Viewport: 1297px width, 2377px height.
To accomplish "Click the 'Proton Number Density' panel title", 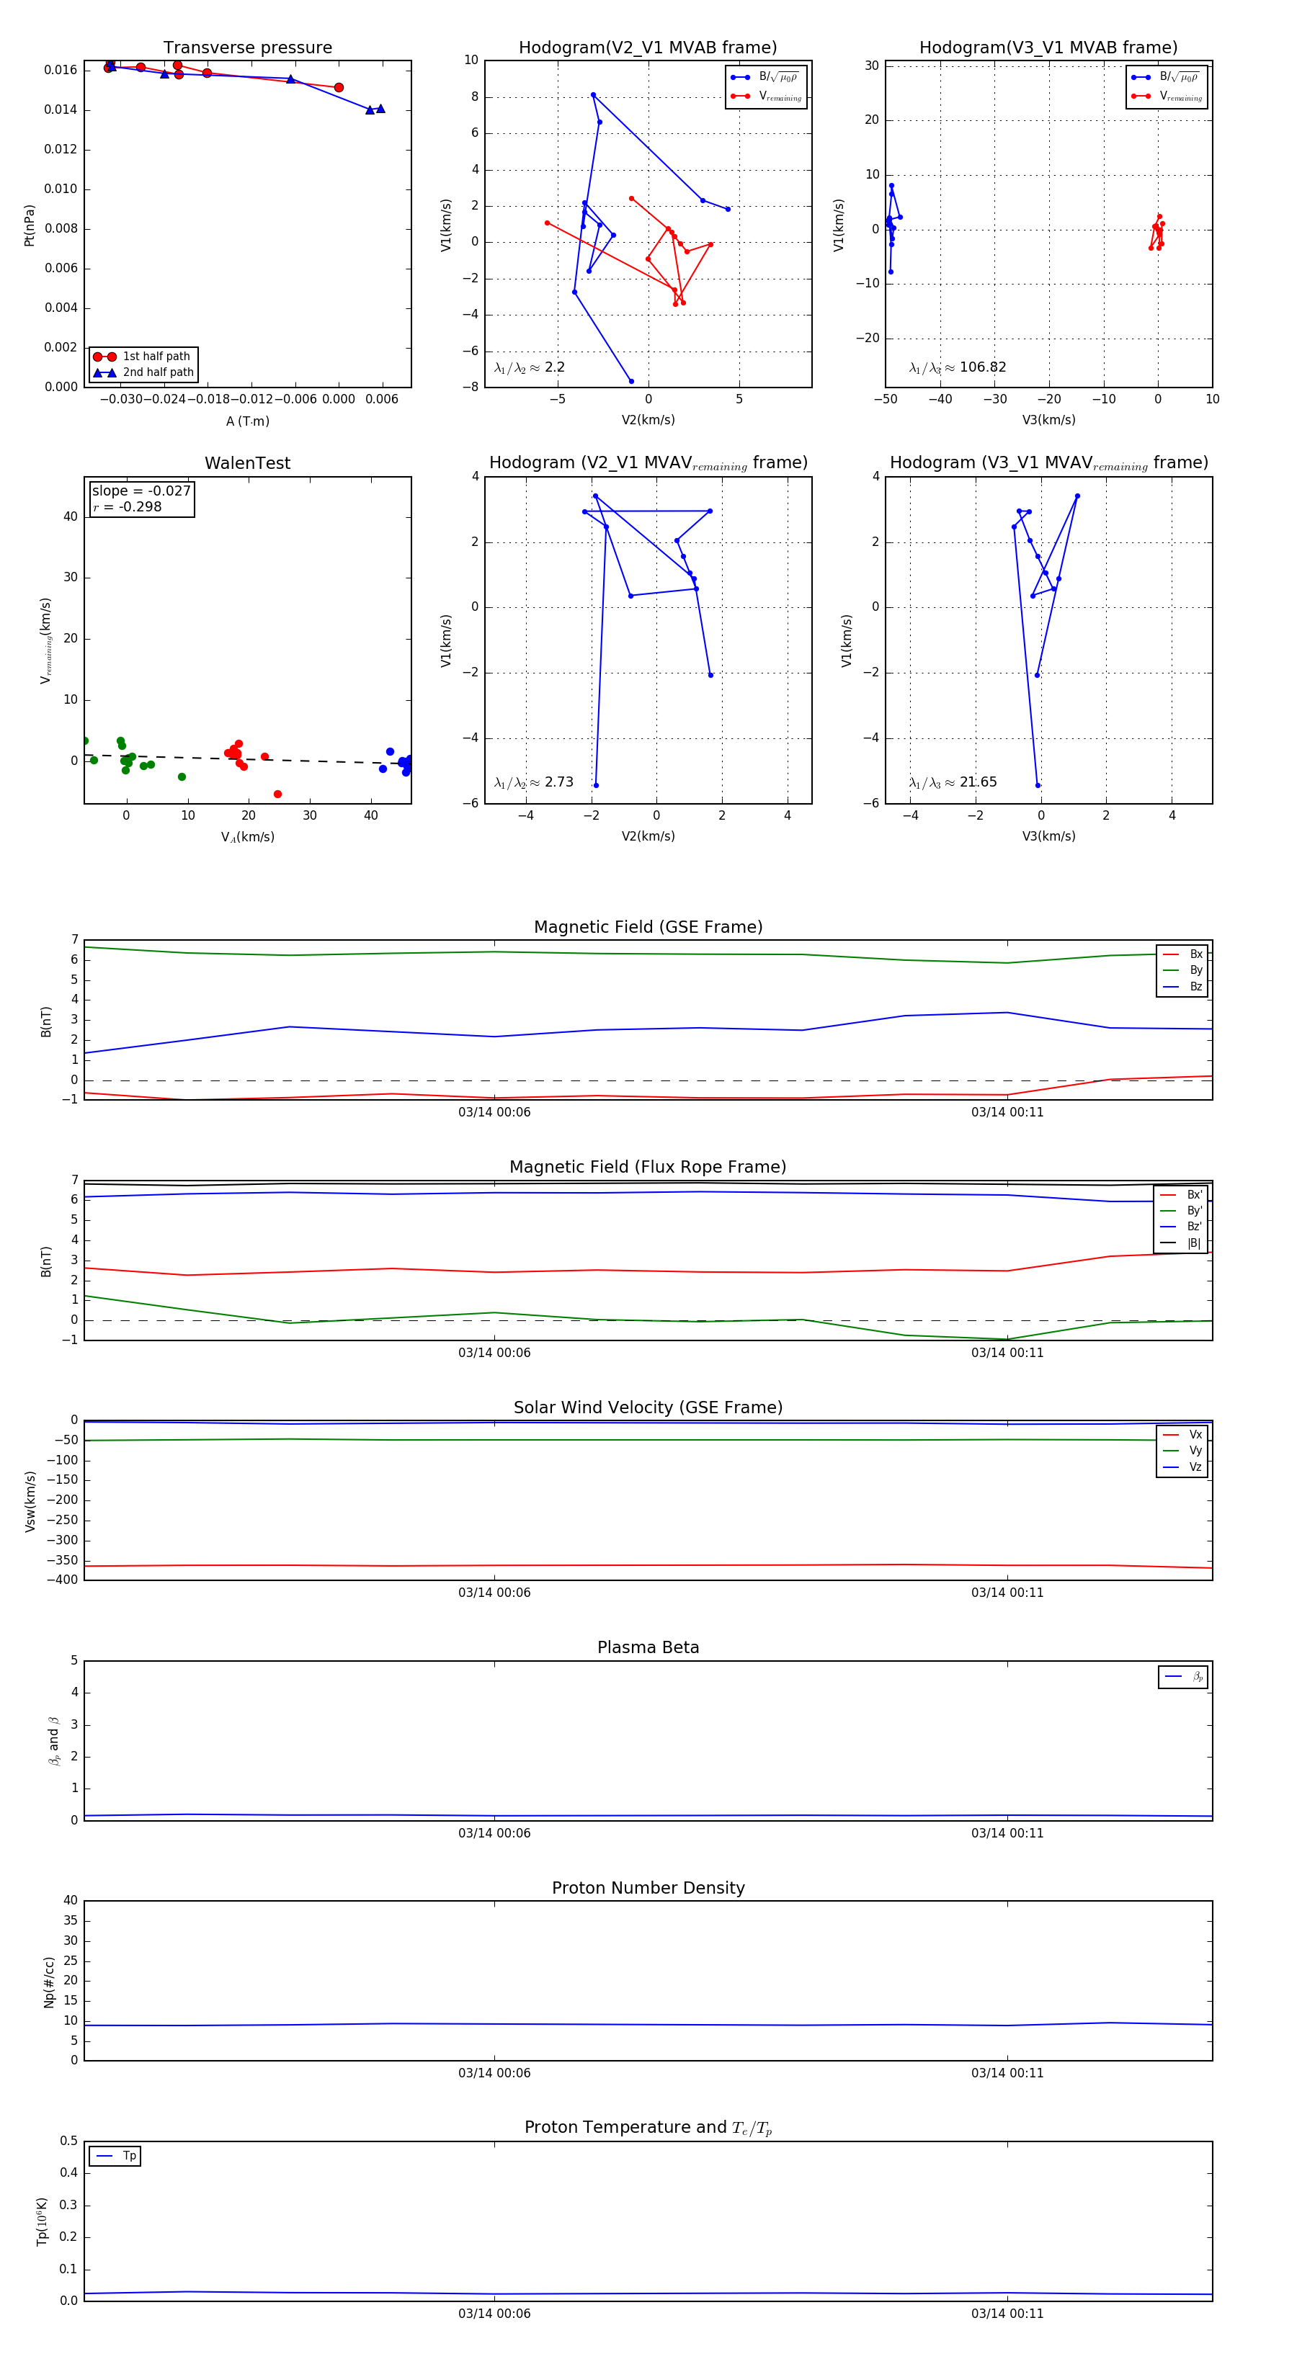I will click(648, 1888).
